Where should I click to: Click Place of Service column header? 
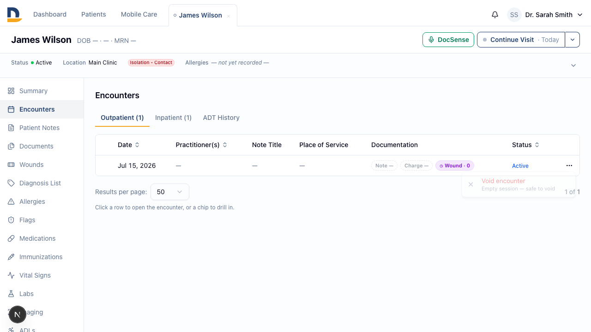pos(324,145)
